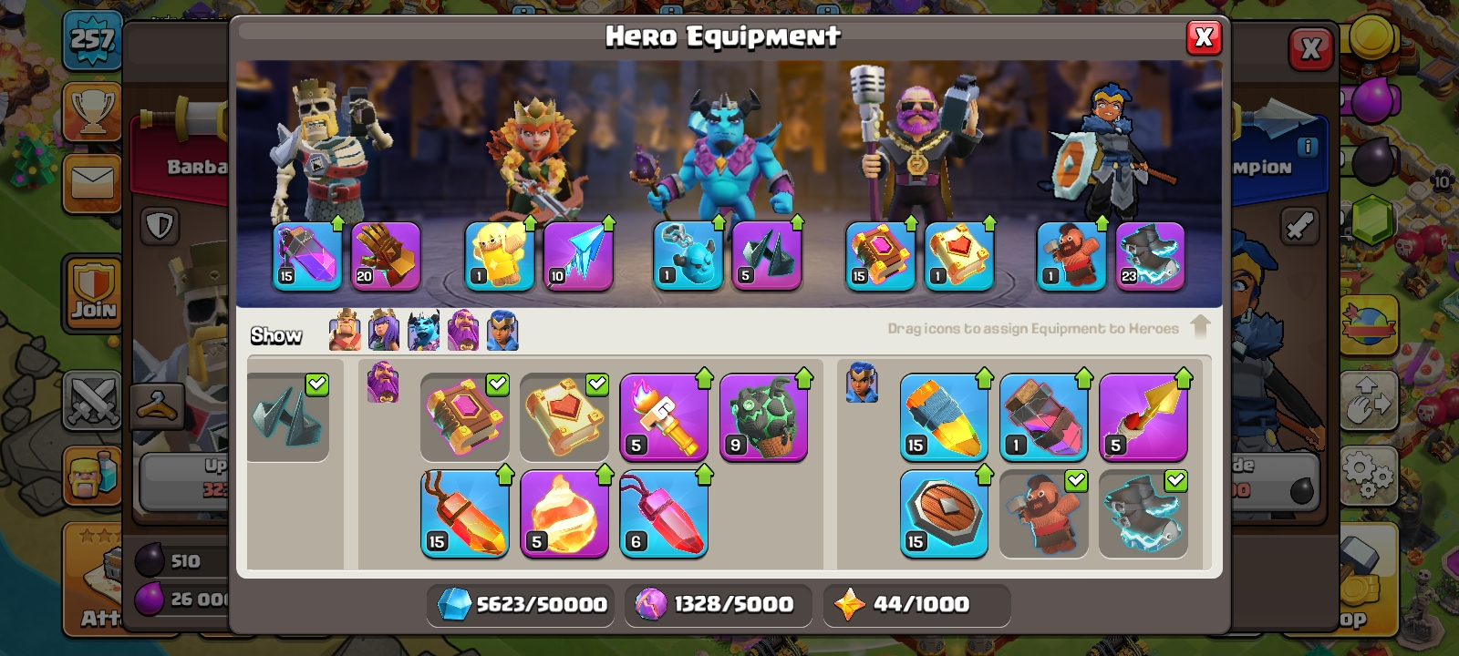This screenshot has height=656, width=1459.
Task: Tap the Barbarian King's level 20 gauntlet slot
Action: point(386,256)
